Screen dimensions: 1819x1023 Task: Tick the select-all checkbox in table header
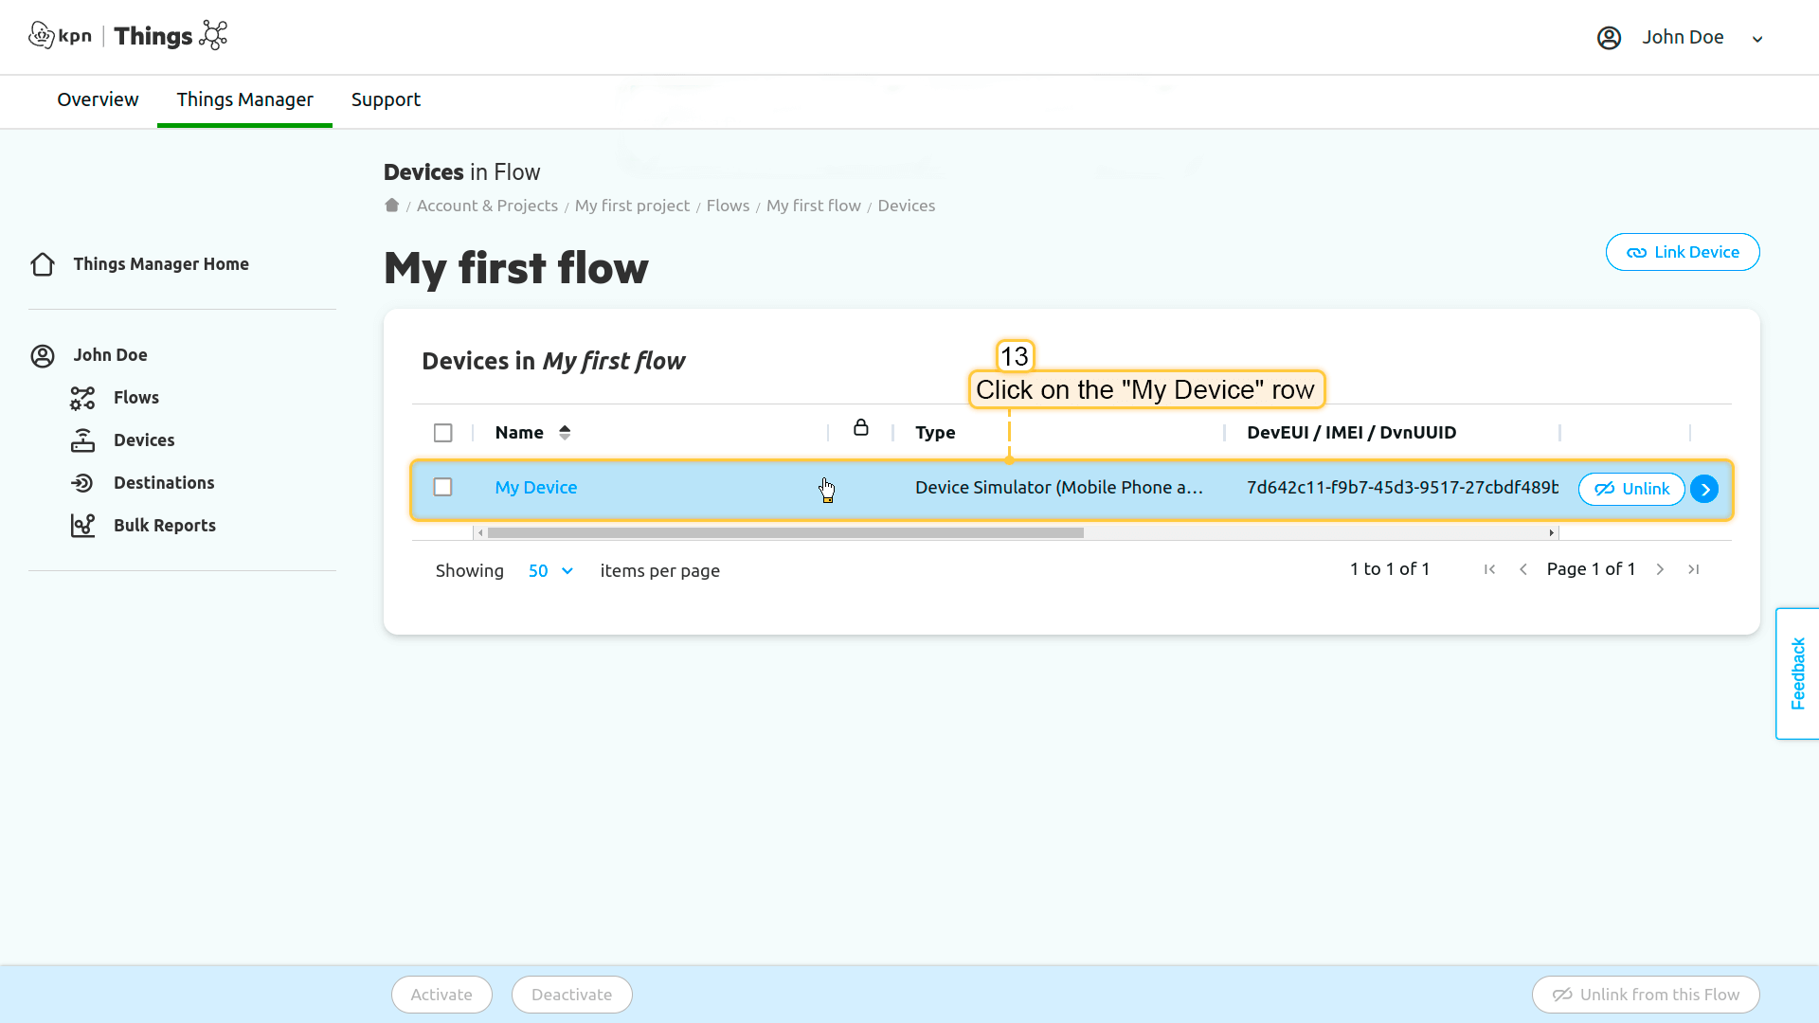click(x=442, y=433)
